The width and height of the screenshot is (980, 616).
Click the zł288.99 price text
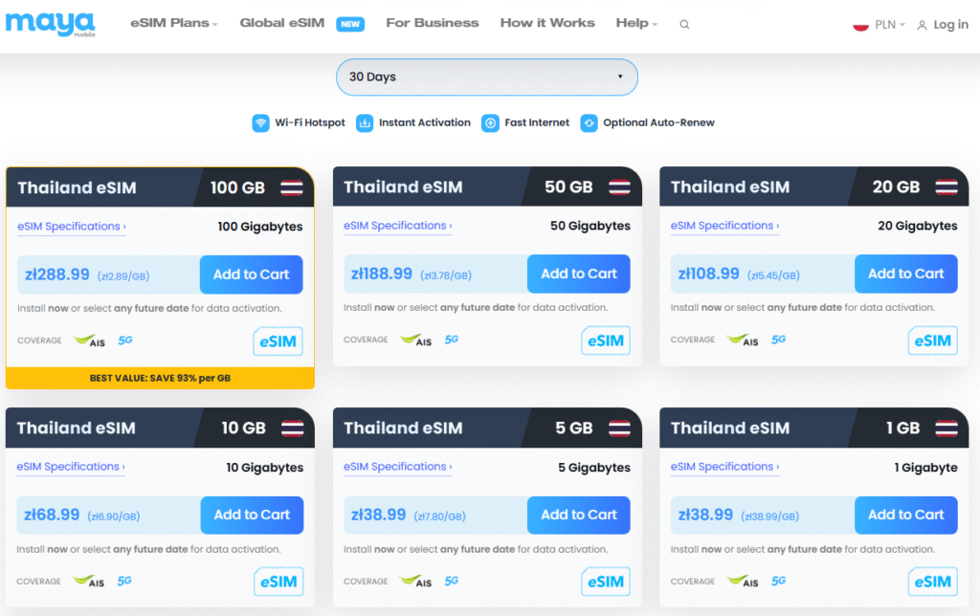(56, 275)
